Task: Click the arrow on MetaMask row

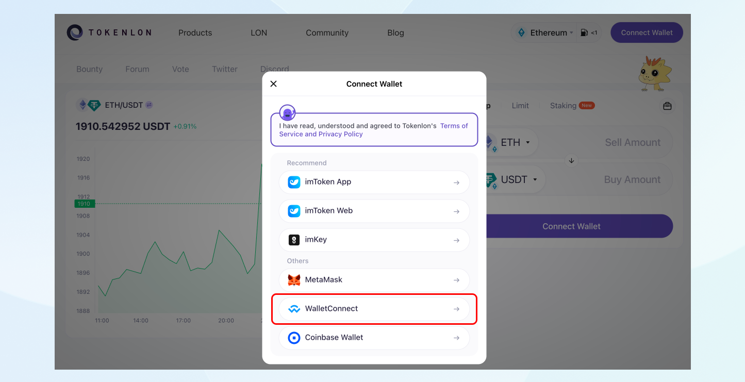Action: pos(456,280)
